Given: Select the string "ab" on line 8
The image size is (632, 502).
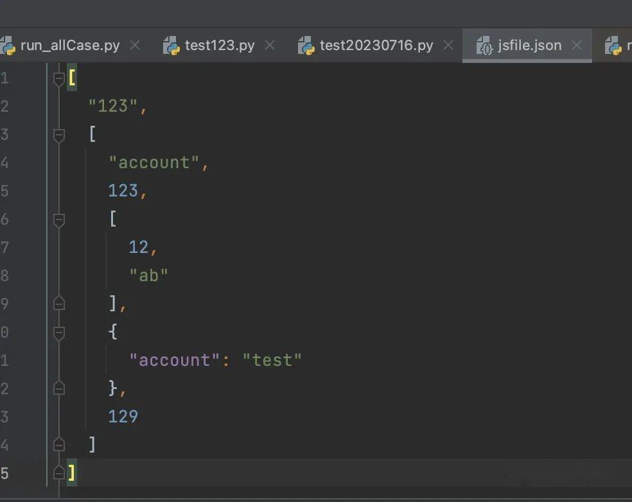Looking at the screenshot, I should [x=148, y=275].
